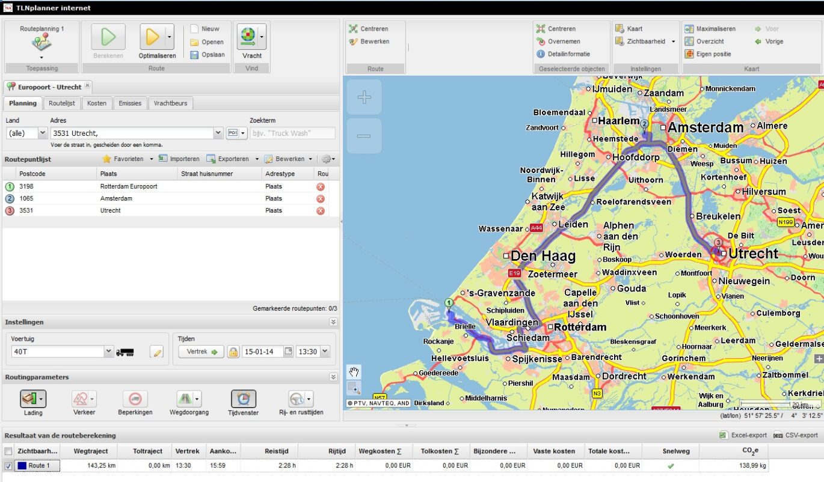824x482 pixels.
Task: Click the pencil edit vehicle icon
Action: tap(156, 352)
